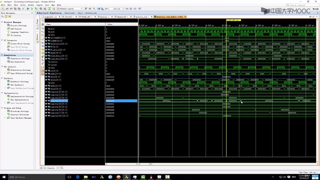320x180 pixels.
Task: Click the Zoom In icon in waveform sidebar
Action: click(43, 28)
